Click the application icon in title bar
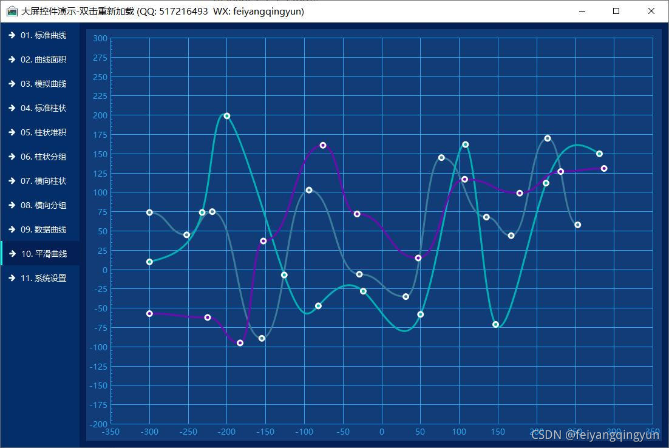Viewport: 669px width, 448px height. (12, 12)
